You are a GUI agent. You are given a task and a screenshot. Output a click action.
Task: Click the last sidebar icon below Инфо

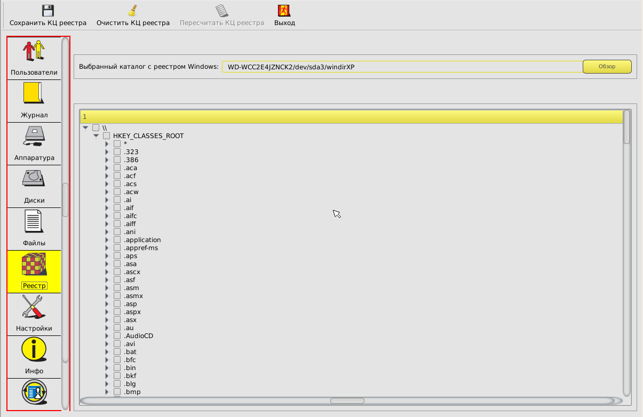34,394
